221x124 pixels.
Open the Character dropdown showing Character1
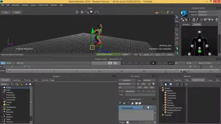(x=208, y=12)
